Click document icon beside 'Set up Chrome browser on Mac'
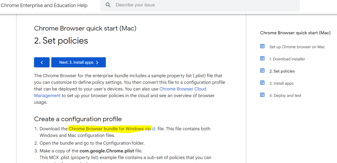 point(262,46)
